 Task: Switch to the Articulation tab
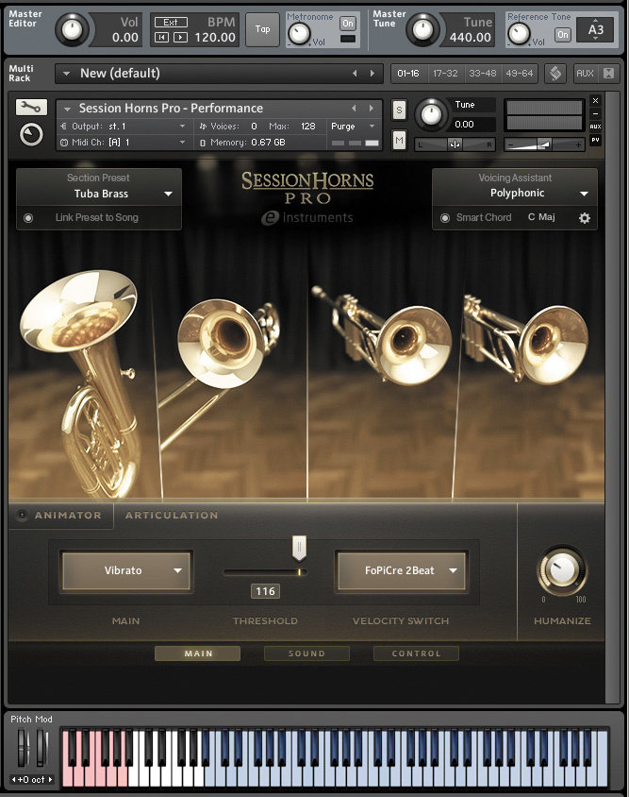172,515
